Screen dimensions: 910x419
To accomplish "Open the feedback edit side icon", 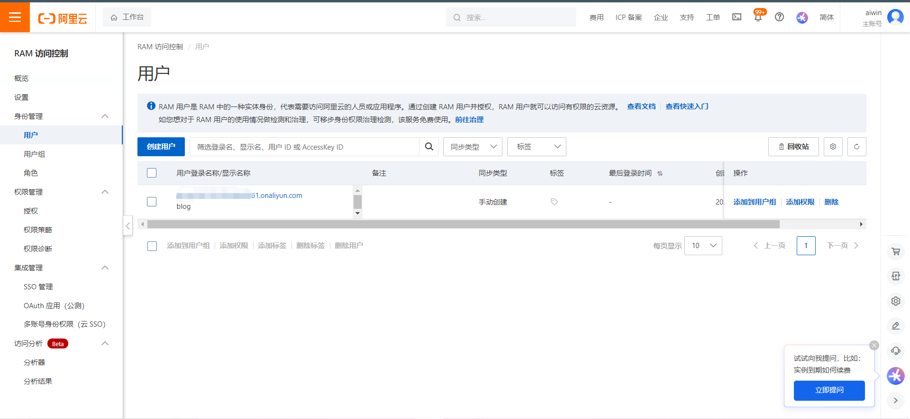I will 895,326.
